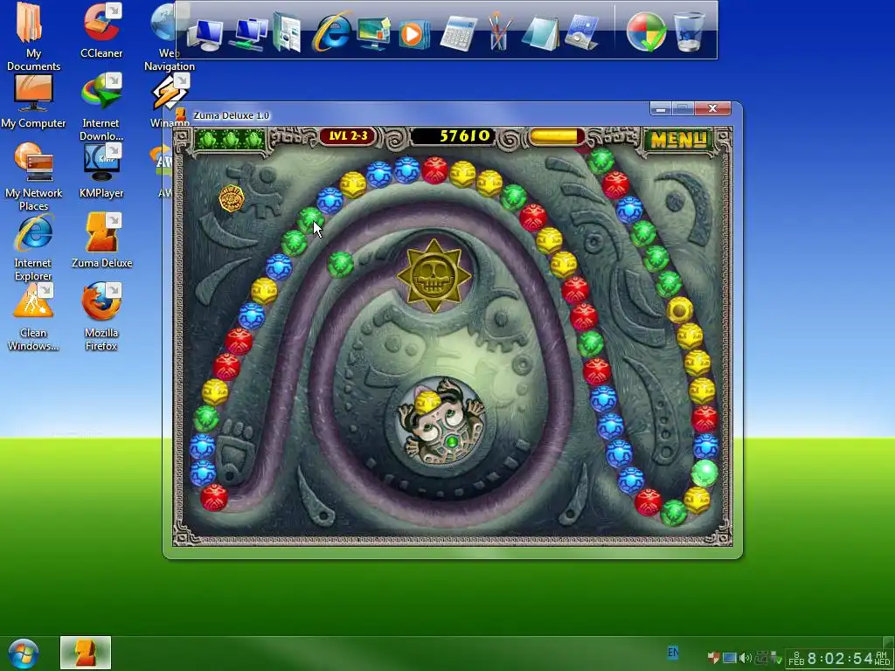Click the Zuma taskbar button
The image size is (895, 671).
point(86,654)
